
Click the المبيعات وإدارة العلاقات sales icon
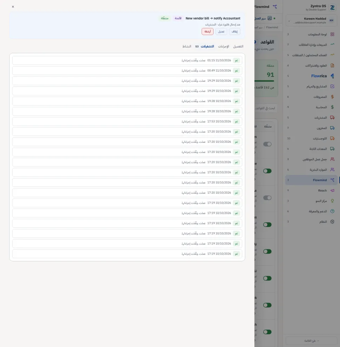pyautogui.click(x=332, y=45)
